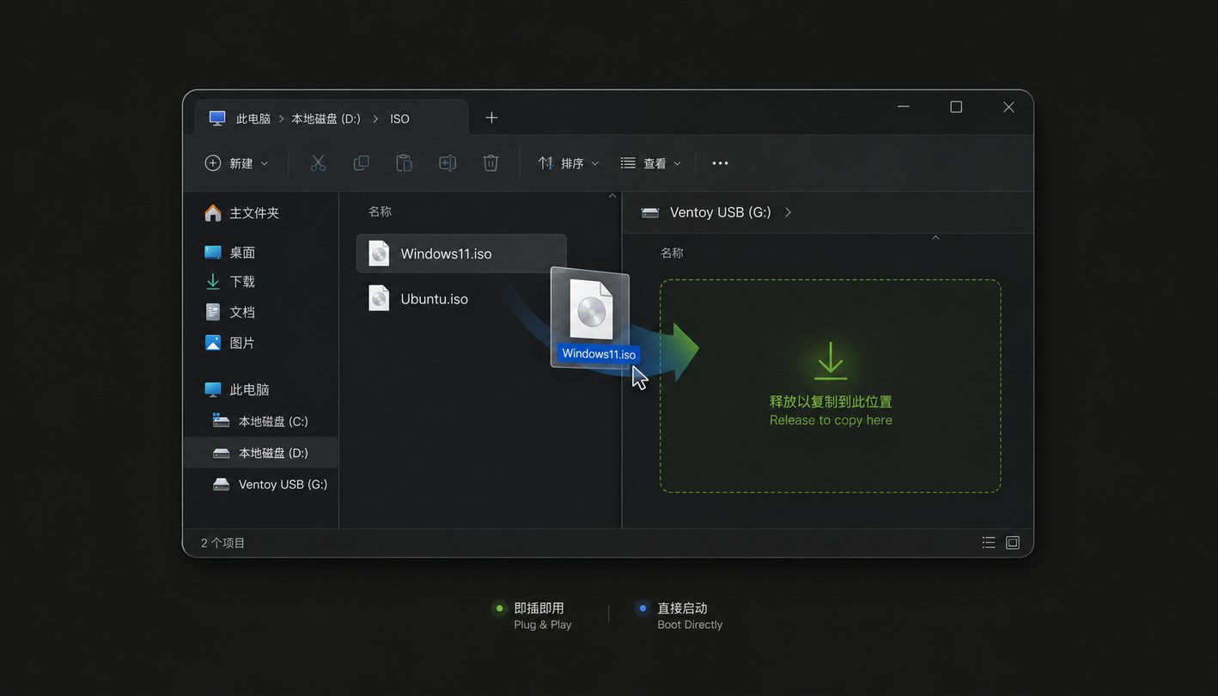Minimize the file explorer window
The image size is (1218, 696).
(904, 107)
